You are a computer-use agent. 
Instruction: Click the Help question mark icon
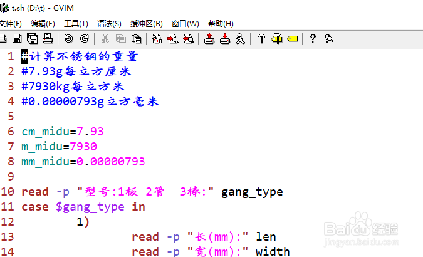tap(313, 39)
